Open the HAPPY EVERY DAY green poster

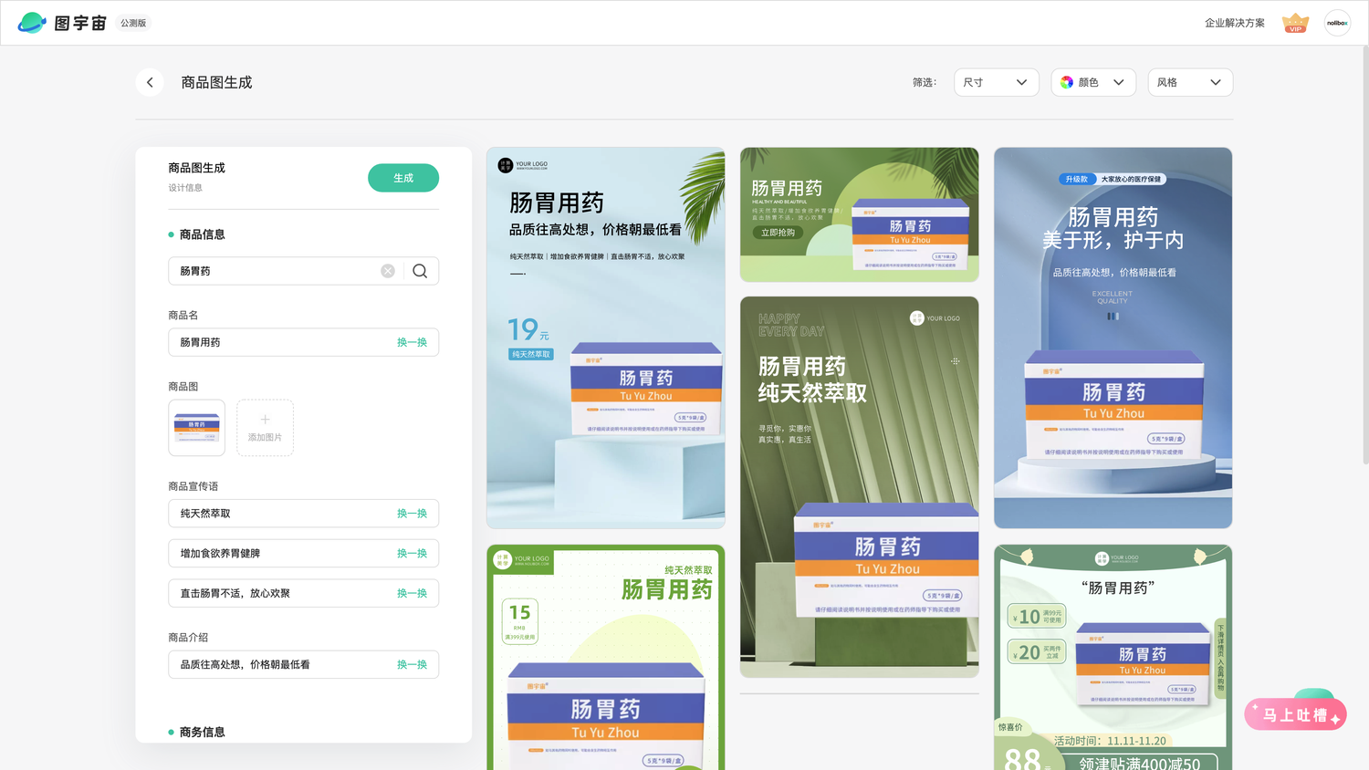tap(859, 486)
